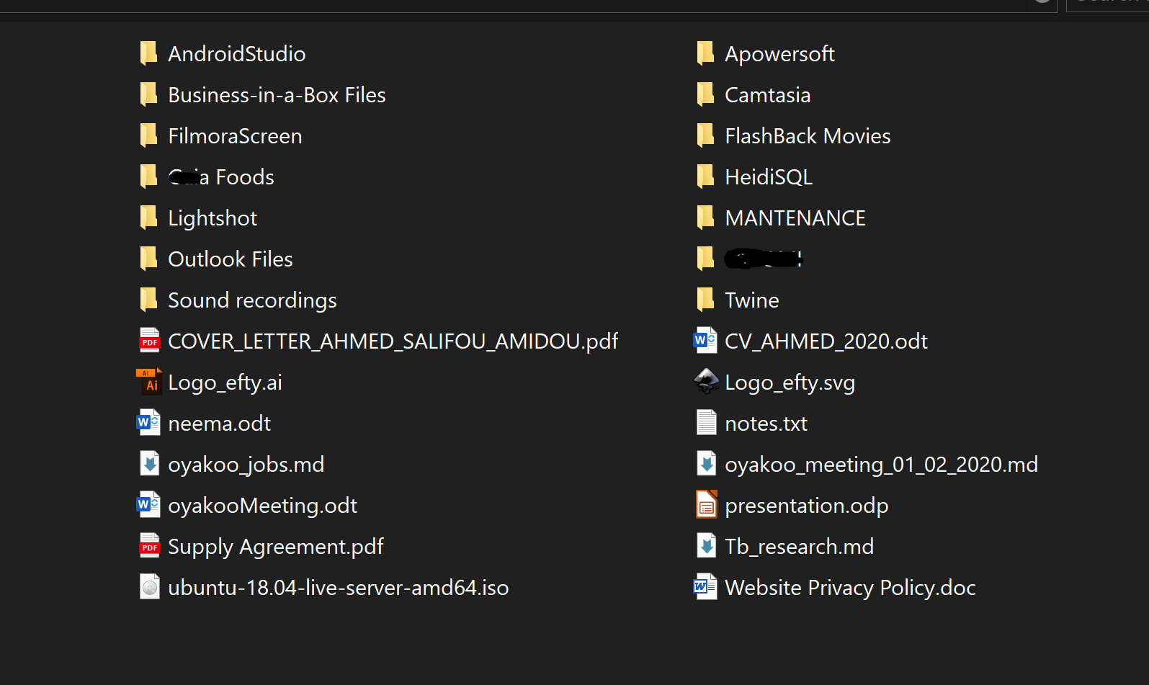Click the HeidiSQL folder name
This screenshot has height=685, width=1149.
tap(769, 177)
